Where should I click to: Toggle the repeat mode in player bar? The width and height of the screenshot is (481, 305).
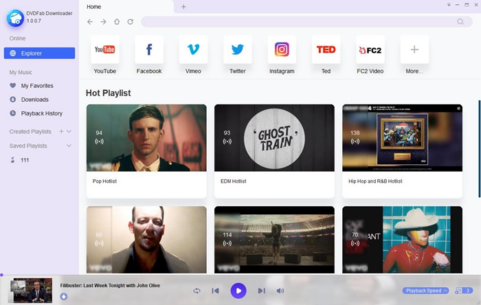pos(197,291)
